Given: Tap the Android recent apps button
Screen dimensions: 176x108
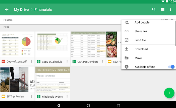Looking at the screenshot, I should click(x=118, y=106).
